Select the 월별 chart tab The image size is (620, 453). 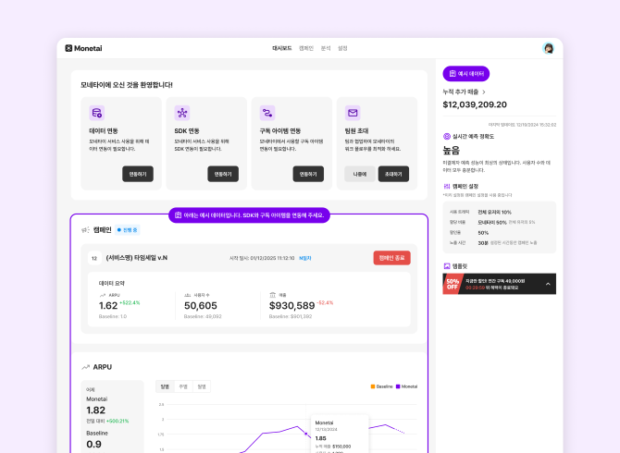(x=202, y=386)
